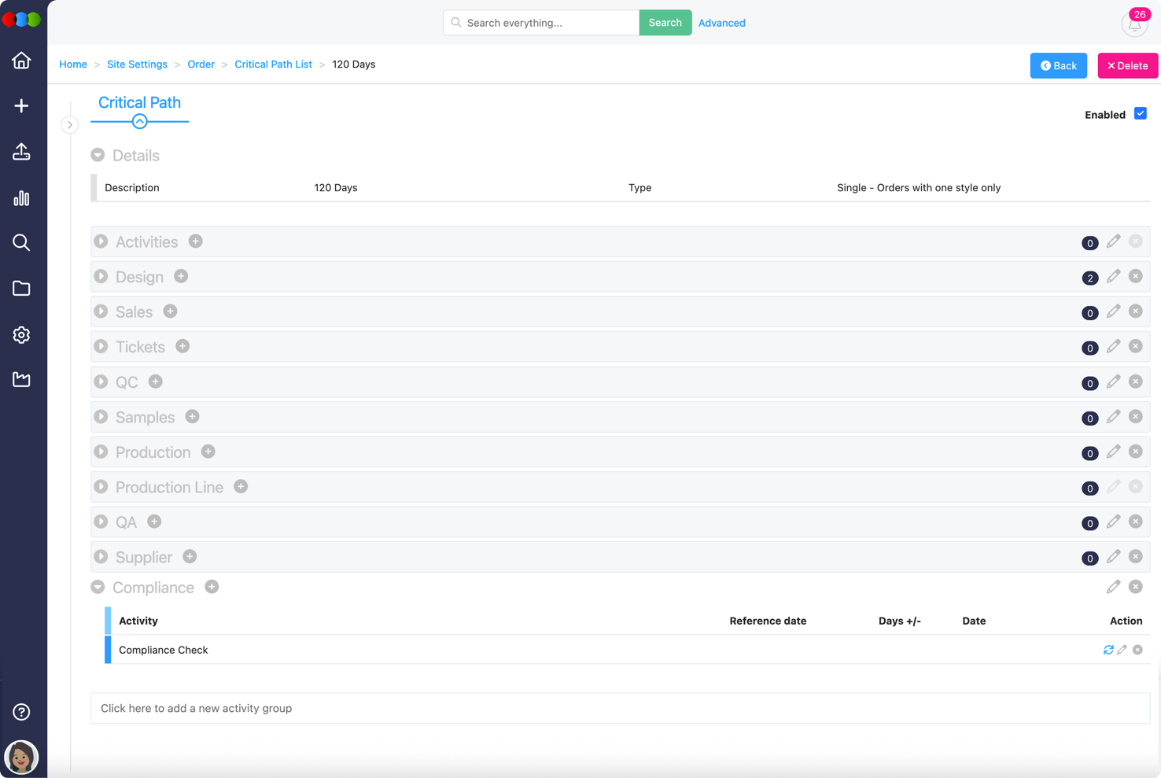Collapse the Details section
Viewport: 1161px width, 778px height.
click(98, 155)
